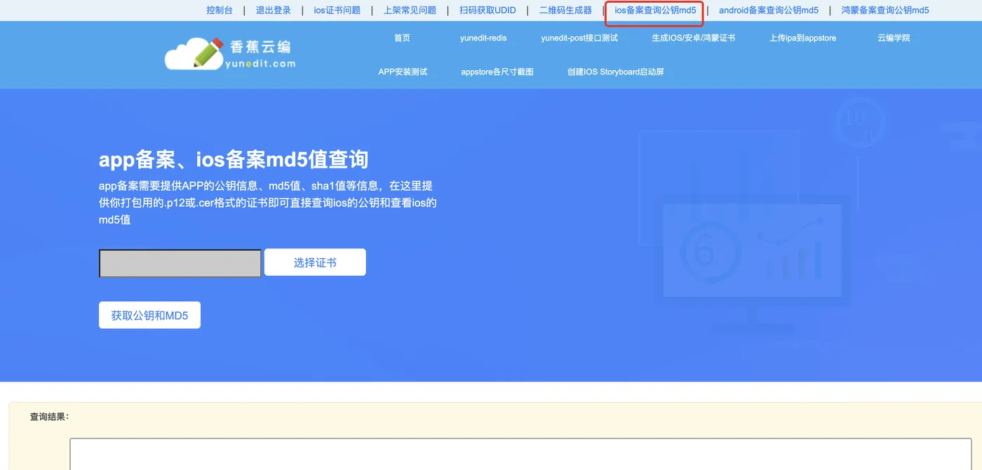
Task: Open 云编学院 menu item
Action: coord(894,38)
